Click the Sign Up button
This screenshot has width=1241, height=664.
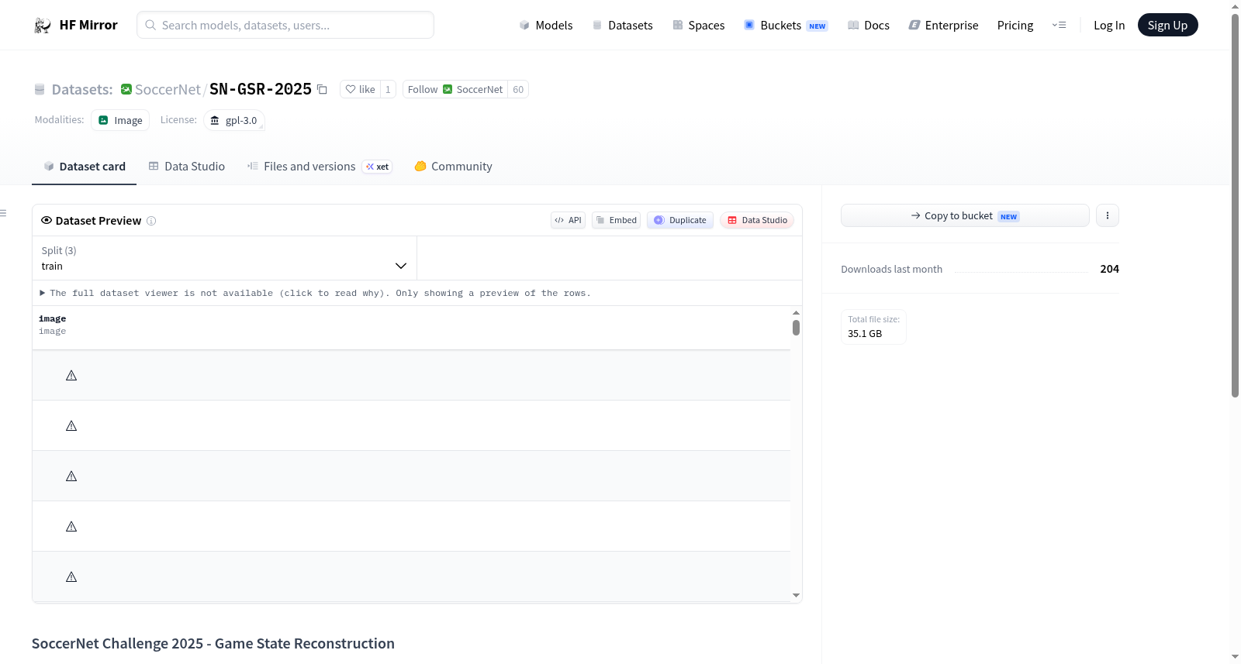click(1167, 26)
